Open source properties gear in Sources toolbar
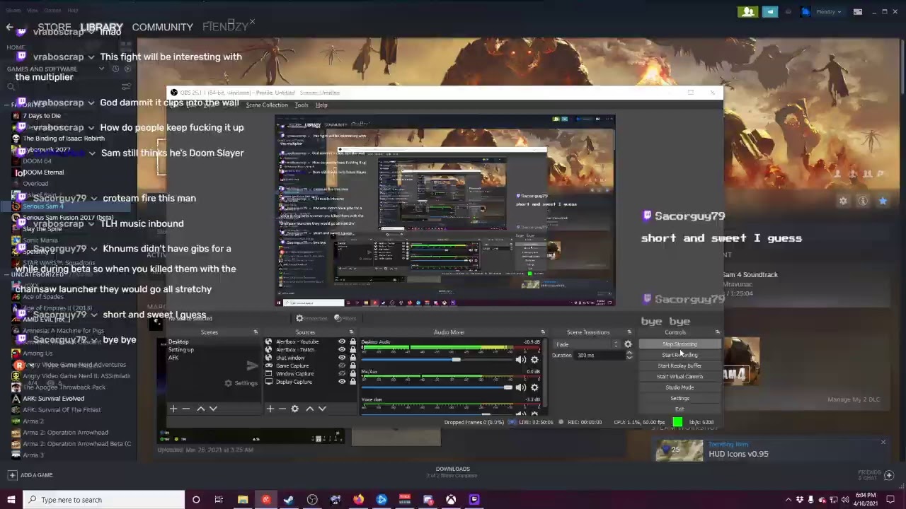 tap(295, 409)
